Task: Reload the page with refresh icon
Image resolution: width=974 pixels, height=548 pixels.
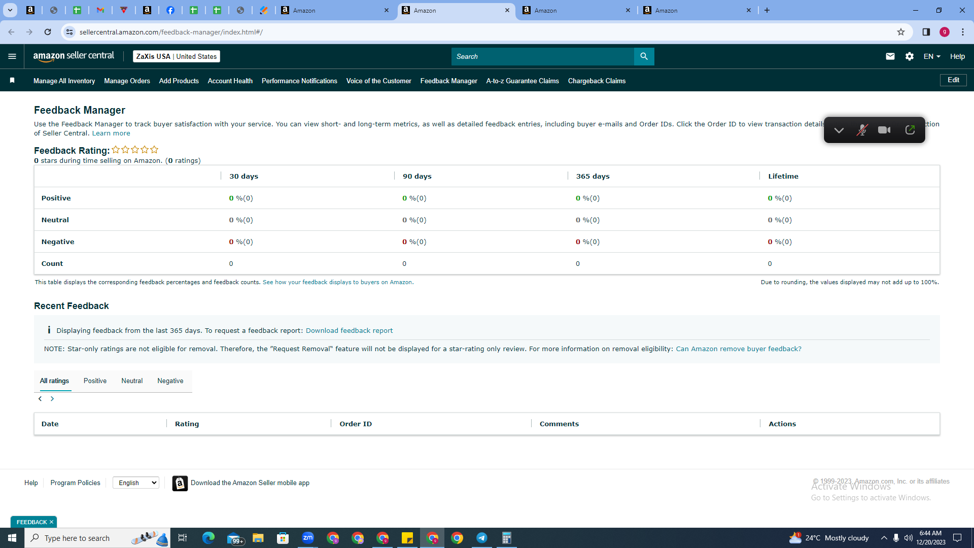Action: pos(48,32)
